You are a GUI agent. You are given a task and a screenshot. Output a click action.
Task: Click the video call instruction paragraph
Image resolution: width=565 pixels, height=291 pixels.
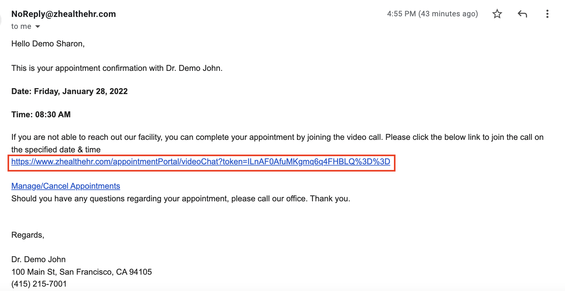click(x=277, y=143)
